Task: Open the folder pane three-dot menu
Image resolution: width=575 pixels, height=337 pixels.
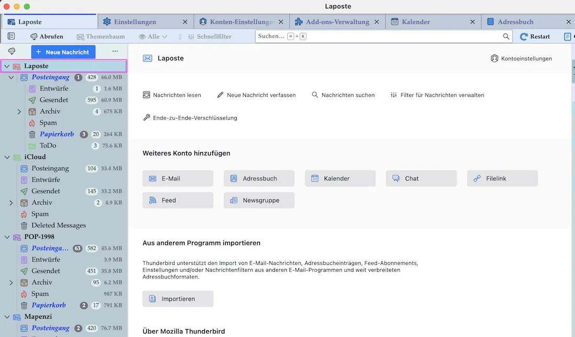Action: coord(115,51)
